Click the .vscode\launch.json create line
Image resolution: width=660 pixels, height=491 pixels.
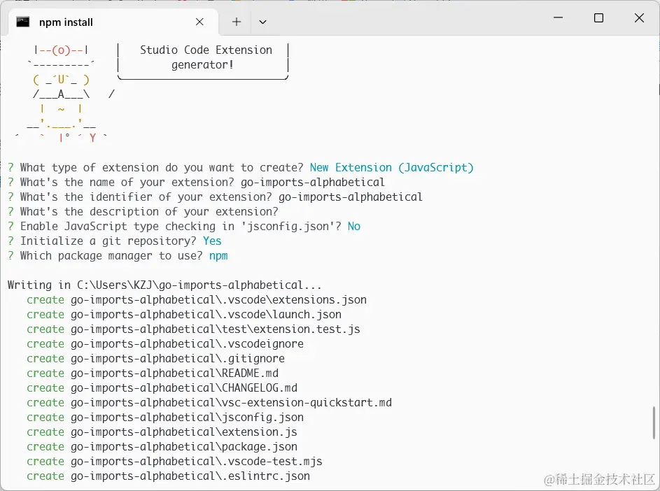pyautogui.click(x=184, y=314)
